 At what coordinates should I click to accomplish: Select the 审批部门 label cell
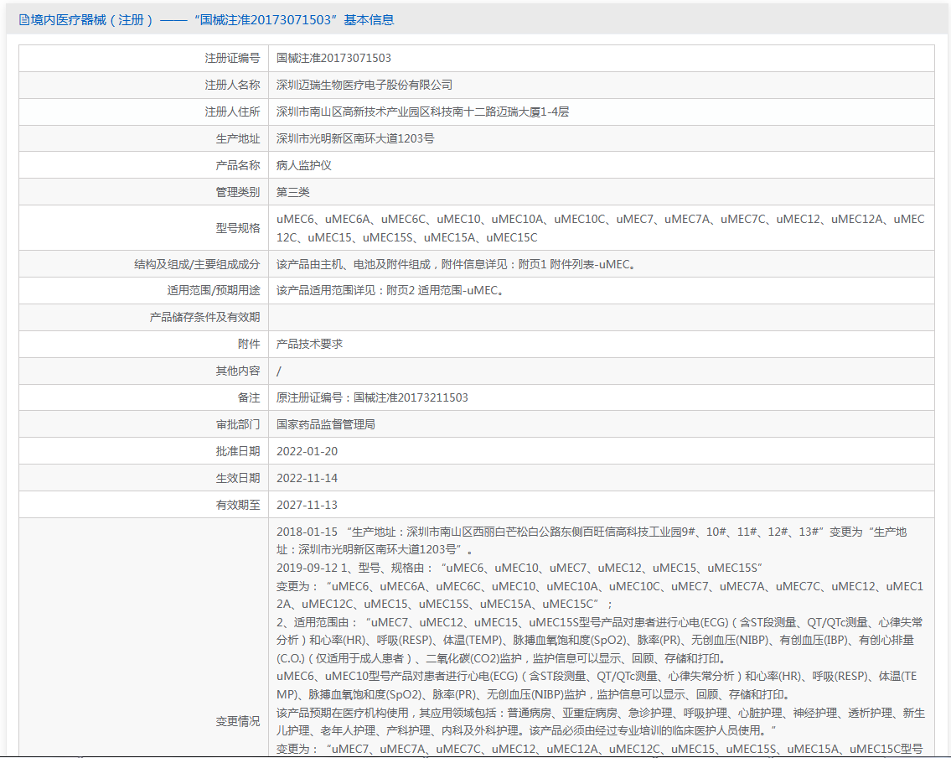pos(238,425)
